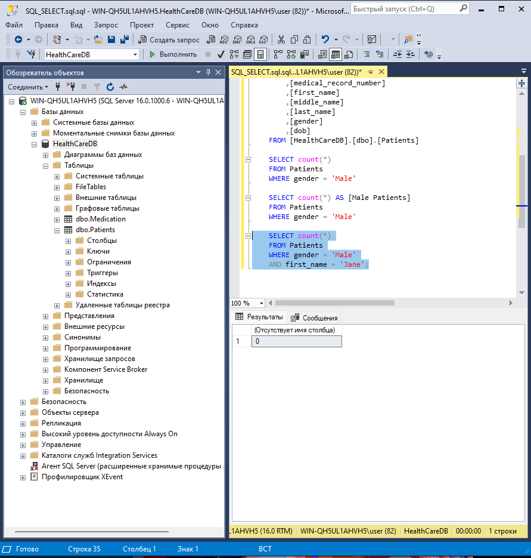
Task: Switch to the Сообщения tab
Action: 315,317
